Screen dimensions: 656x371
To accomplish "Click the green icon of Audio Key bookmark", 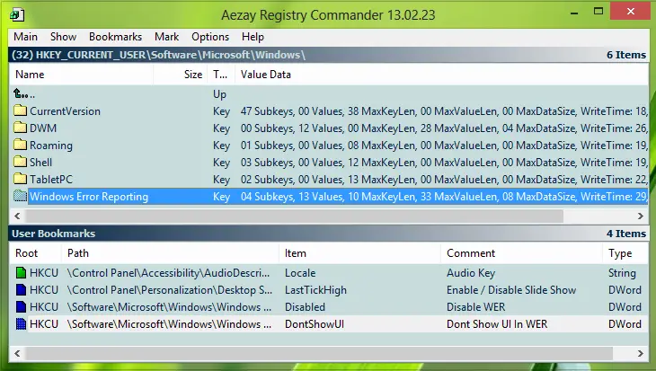I will (x=21, y=273).
